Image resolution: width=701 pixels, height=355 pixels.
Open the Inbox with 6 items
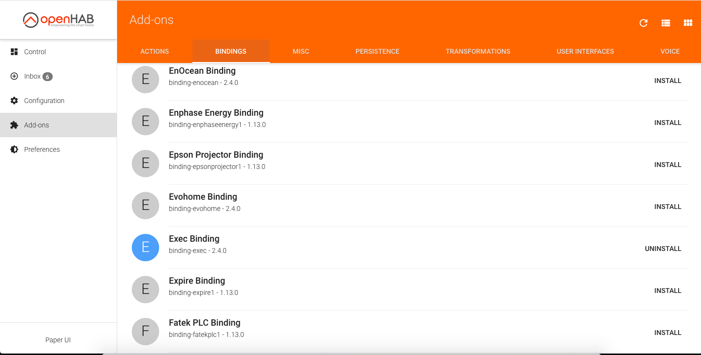click(32, 76)
